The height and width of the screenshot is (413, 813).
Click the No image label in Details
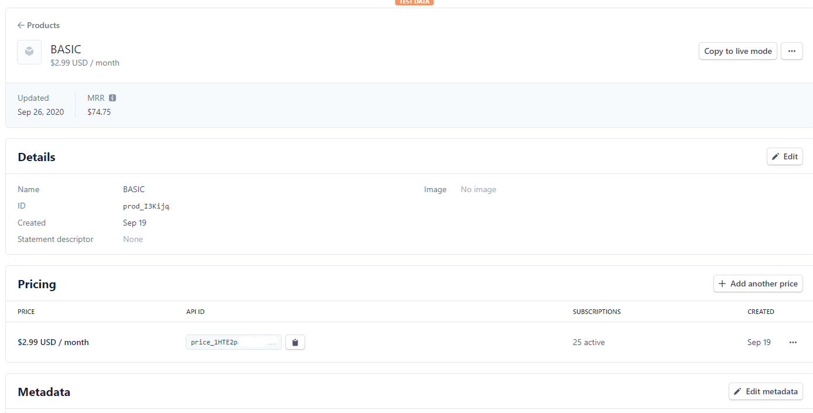tap(478, 189)
